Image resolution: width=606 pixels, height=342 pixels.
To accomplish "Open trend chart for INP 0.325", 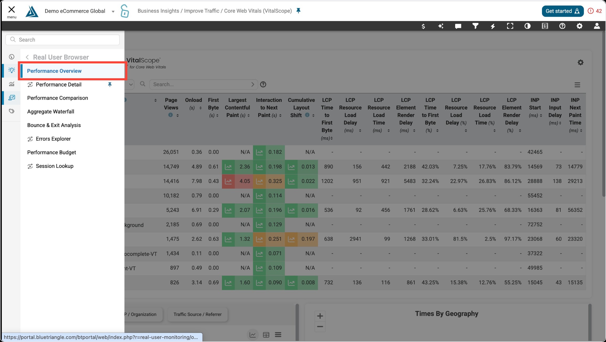I will tap(259, 181).
